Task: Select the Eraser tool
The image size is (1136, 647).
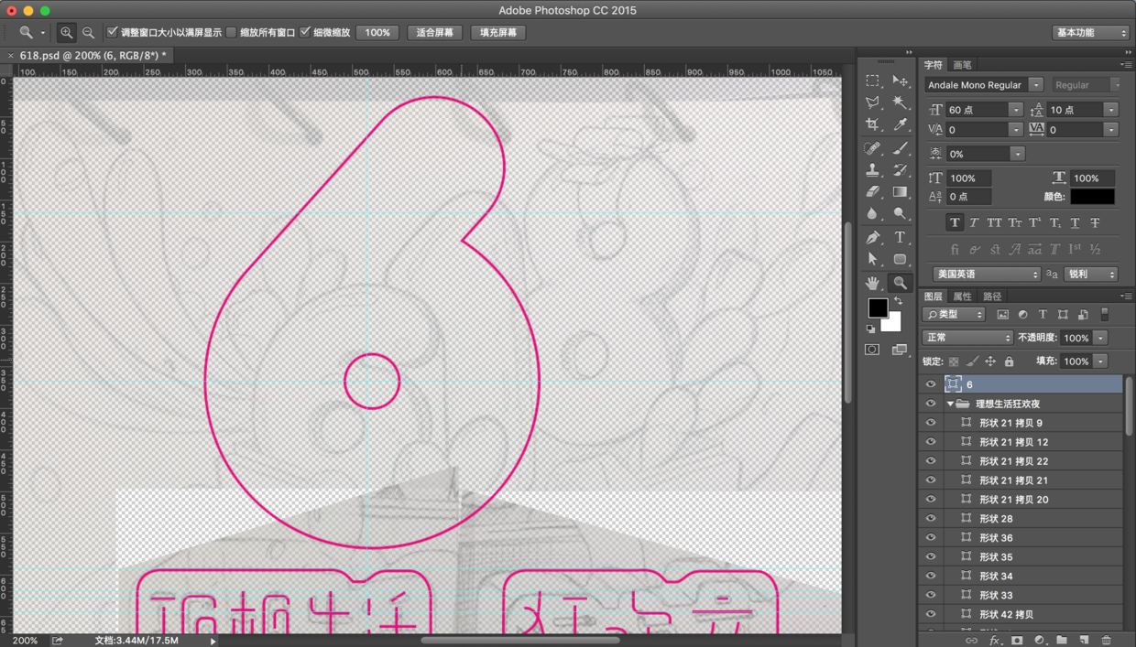Action: [x=872, y=192]
